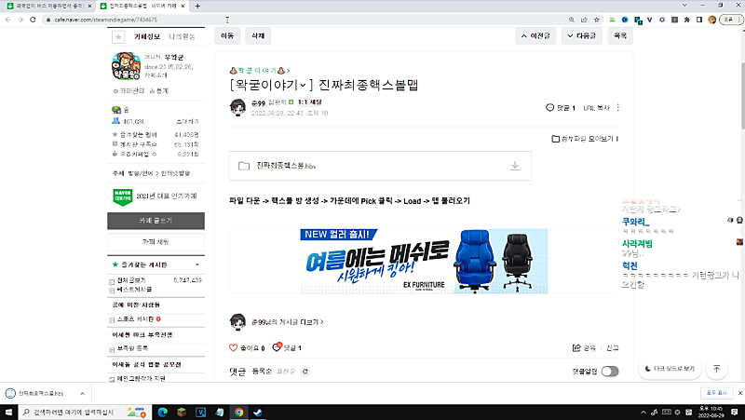Image resolution: width=745 pixels, height=420 pixels.
Task: Refresh comments with the circular arrow icon
Action: coord(305,372)
